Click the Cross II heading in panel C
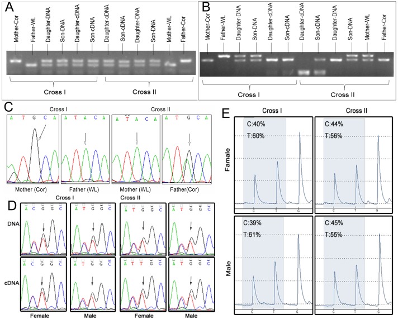The height and width of the screenshot is (319, 398). [160, 109]
